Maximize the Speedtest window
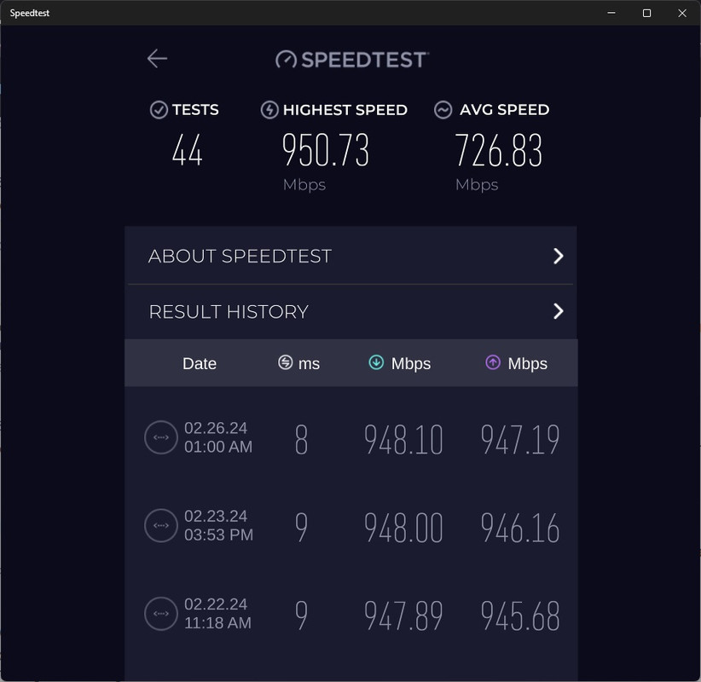Viewport: 701px width, 682px height. coord(646,13)
